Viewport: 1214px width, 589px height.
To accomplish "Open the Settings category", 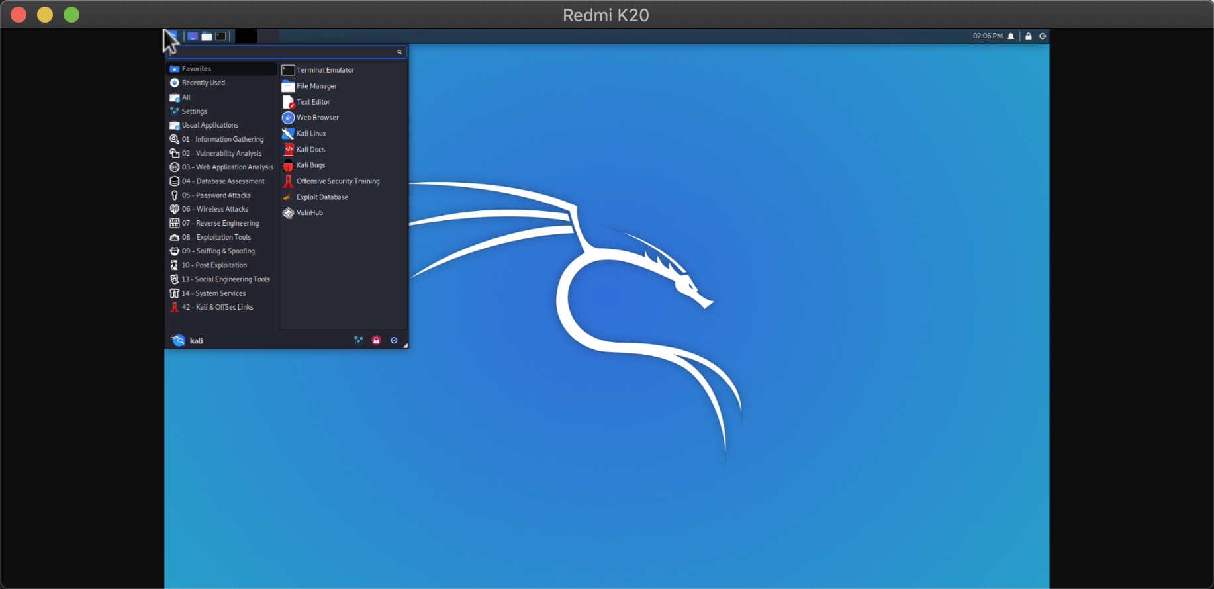I will 222,111.
